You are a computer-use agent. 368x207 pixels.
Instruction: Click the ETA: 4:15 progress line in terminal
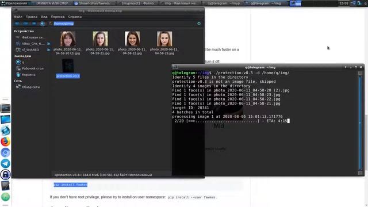click(231, 121)
